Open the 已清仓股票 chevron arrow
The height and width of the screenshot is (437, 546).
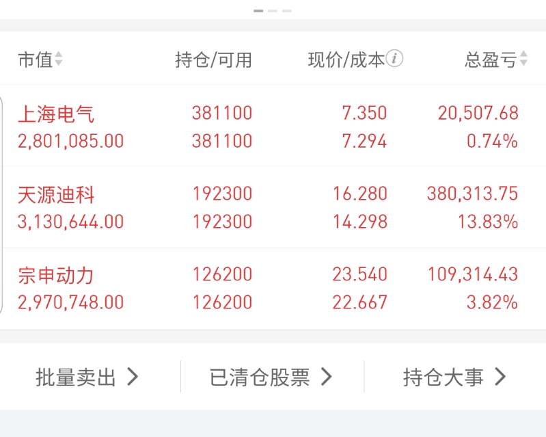tap(326, 377)
